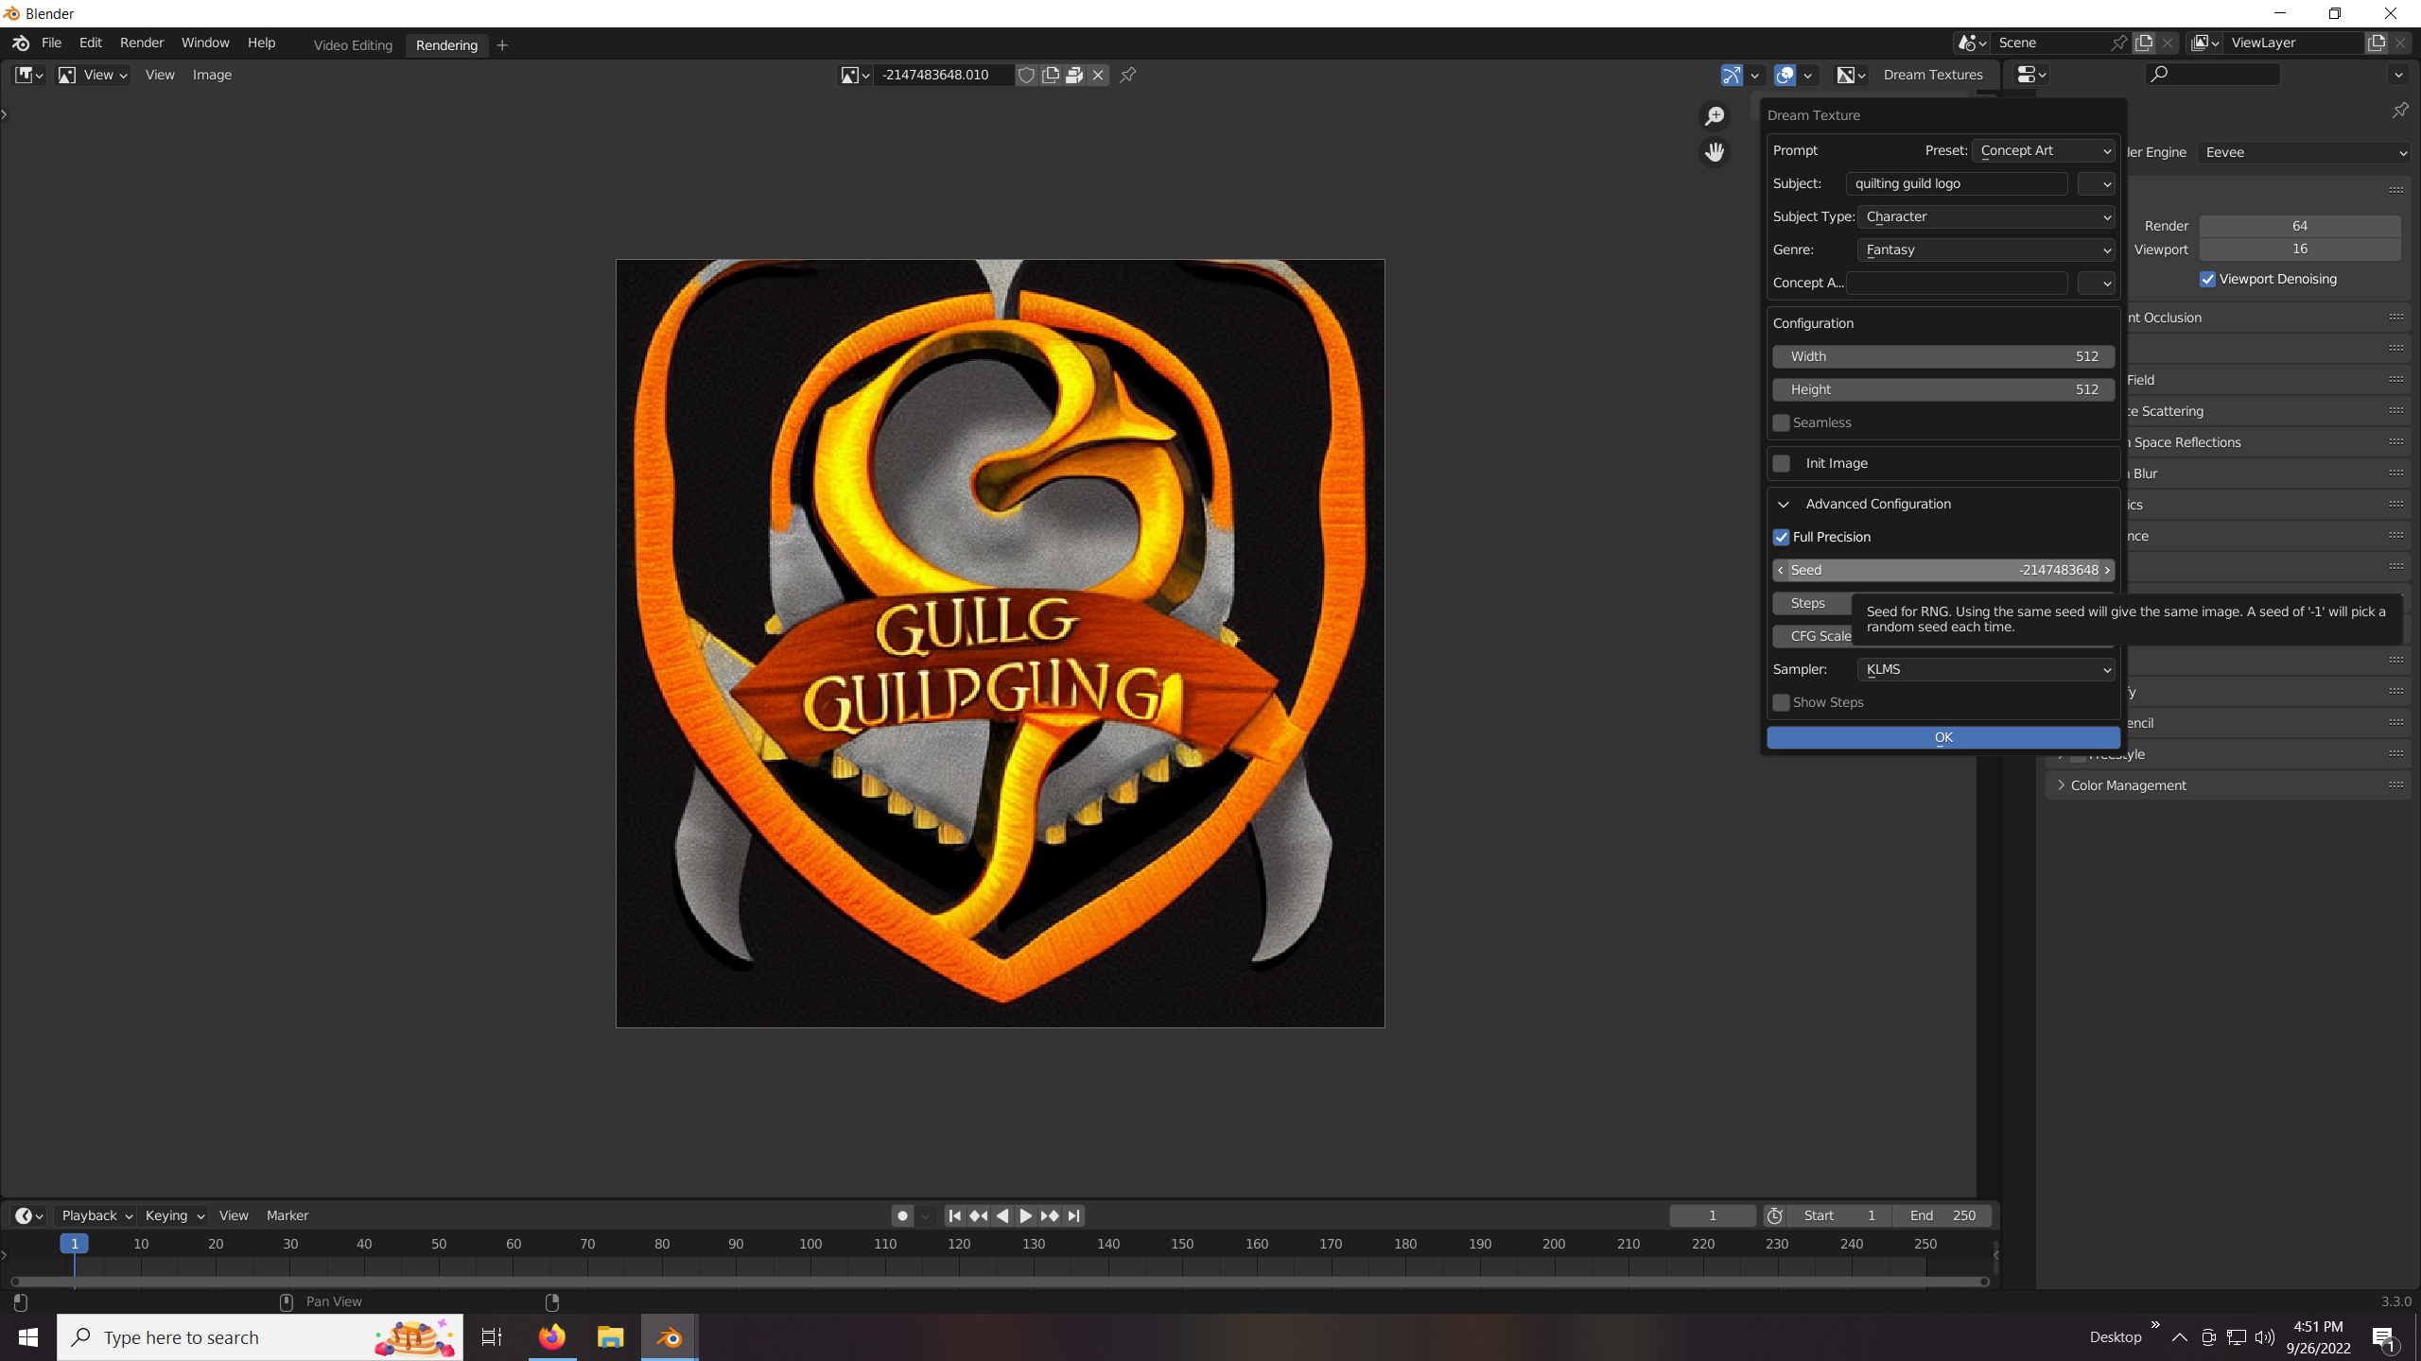The image size is (2421, 1361).
Task: Click the fake user shield icon
Action: (x=1026, y=75)
